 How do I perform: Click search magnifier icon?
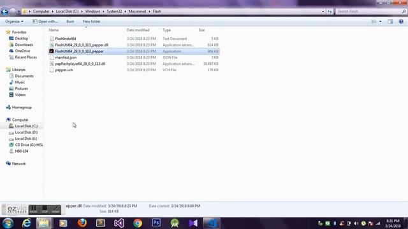[404, 11]
